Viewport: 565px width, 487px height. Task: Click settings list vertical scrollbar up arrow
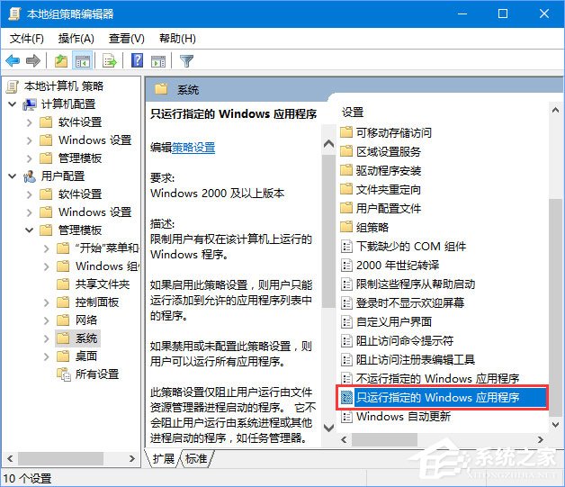[x=556, y=111]
